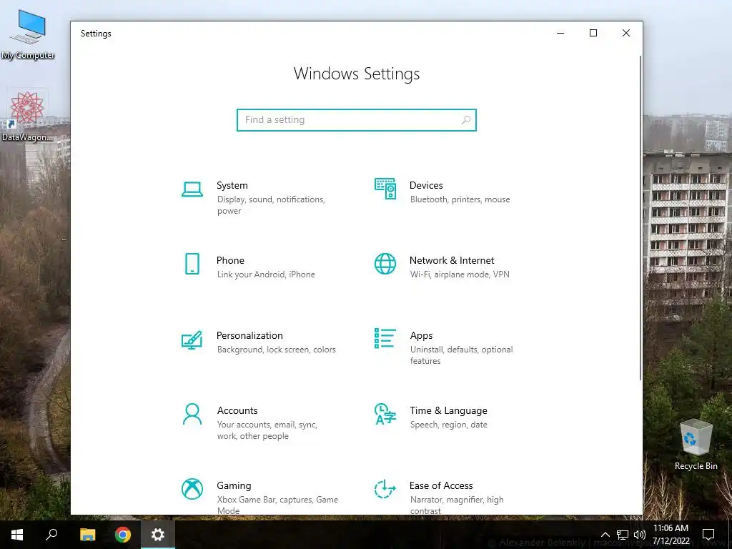Screen dimensions: 732x549
Task: Click the Time & Language icon
Action: [385, 414]
